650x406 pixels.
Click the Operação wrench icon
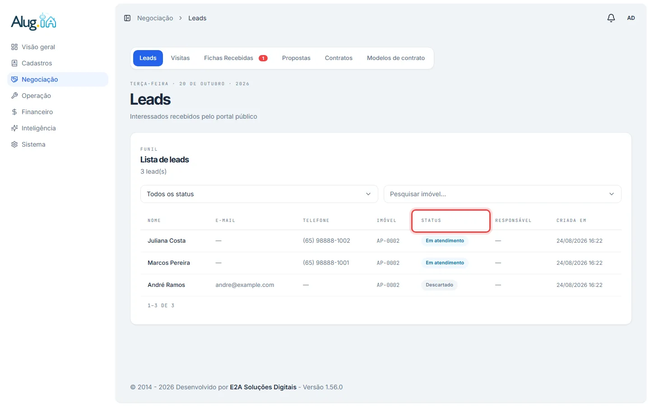coord(14,96)
